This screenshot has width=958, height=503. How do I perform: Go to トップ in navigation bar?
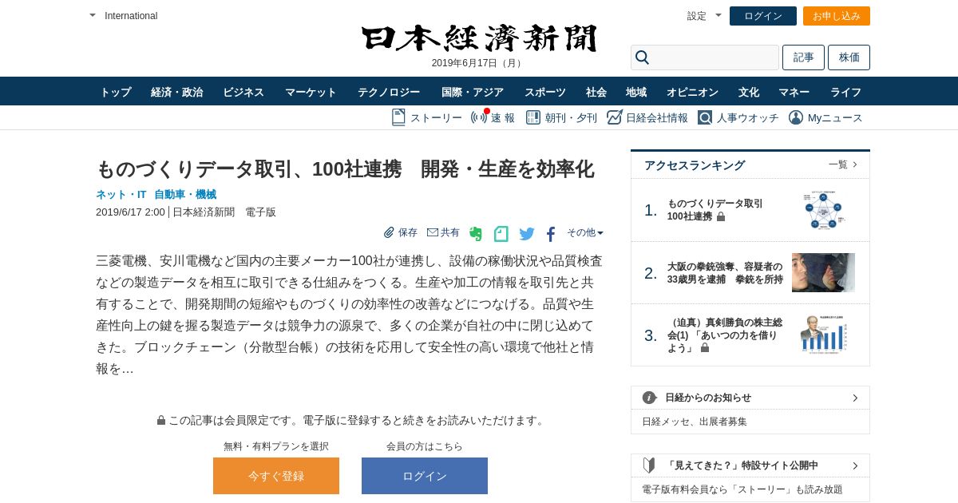(x=116, y=92)
